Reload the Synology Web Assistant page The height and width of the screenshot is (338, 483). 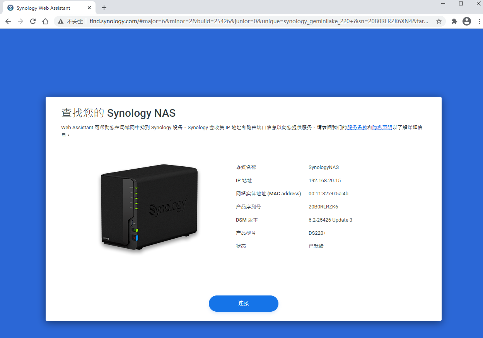tap(32, 21)
